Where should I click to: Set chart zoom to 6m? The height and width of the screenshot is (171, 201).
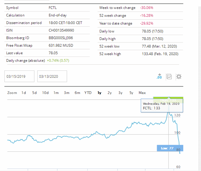(x=77, y=93)
